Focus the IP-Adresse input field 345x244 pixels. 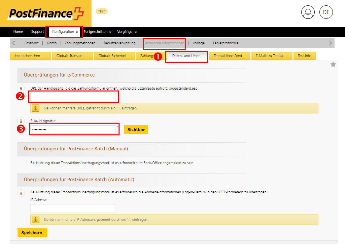click(73, 208)
